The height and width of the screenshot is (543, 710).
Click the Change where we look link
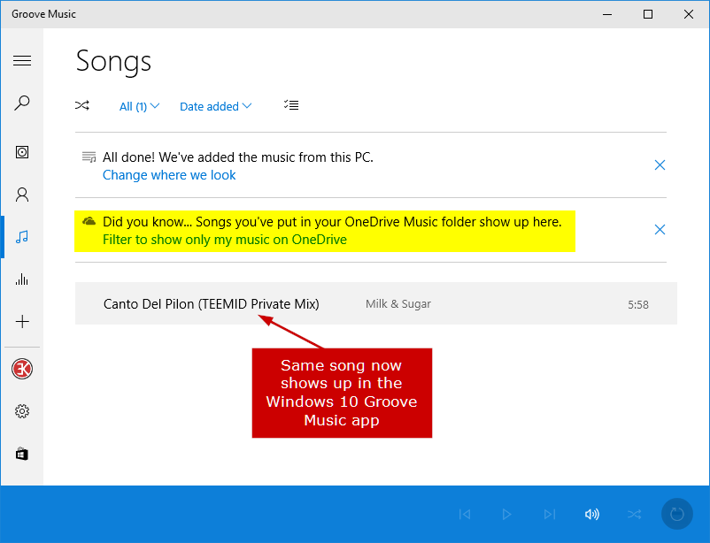169,175
